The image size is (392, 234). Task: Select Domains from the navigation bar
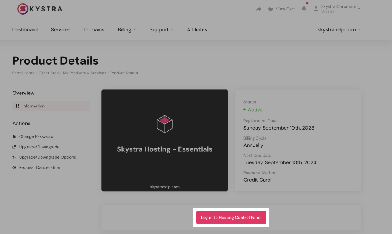tap(94, 29)
